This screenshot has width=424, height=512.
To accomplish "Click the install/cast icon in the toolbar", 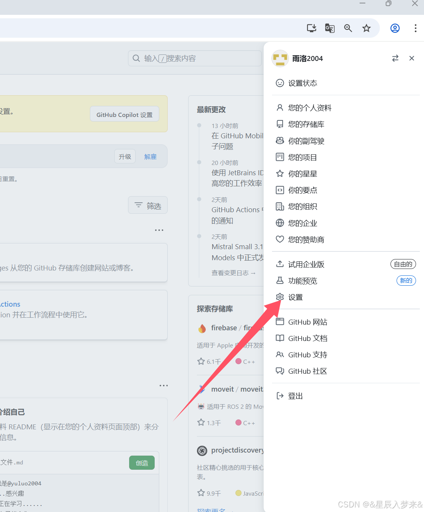I will 311,28.
